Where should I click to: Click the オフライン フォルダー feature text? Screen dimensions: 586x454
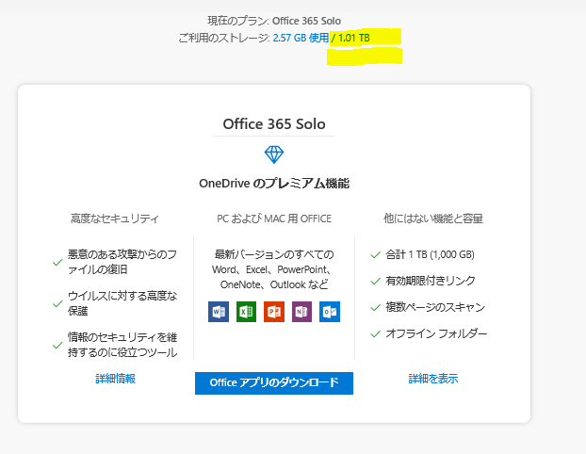(x=436, y=333)
